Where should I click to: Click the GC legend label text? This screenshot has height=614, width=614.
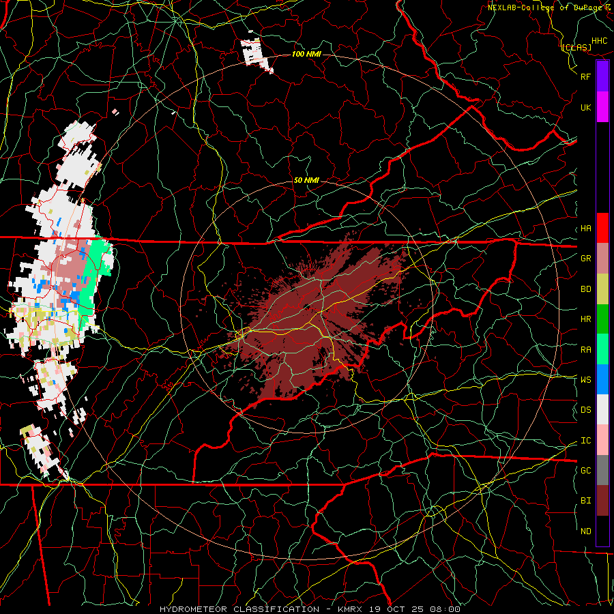tap(586, 471)
